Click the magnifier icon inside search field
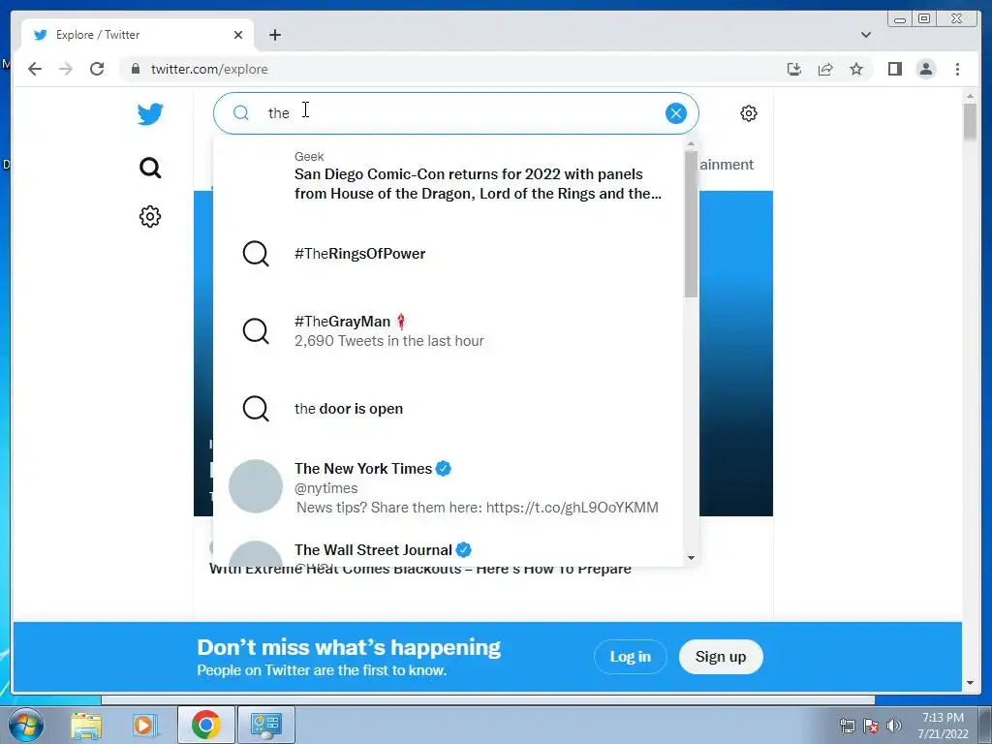 point(241,112)
